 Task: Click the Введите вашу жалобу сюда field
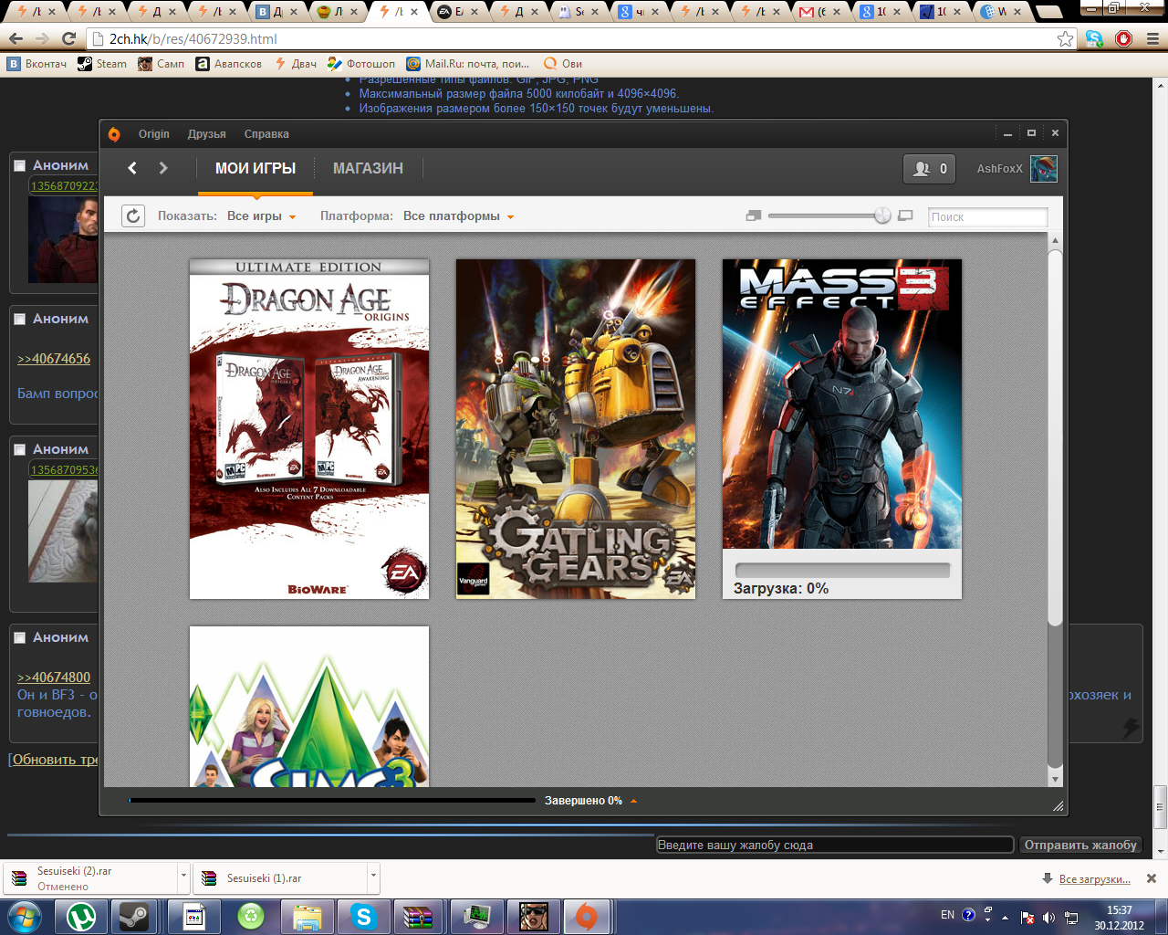click(x=835, y=846)
